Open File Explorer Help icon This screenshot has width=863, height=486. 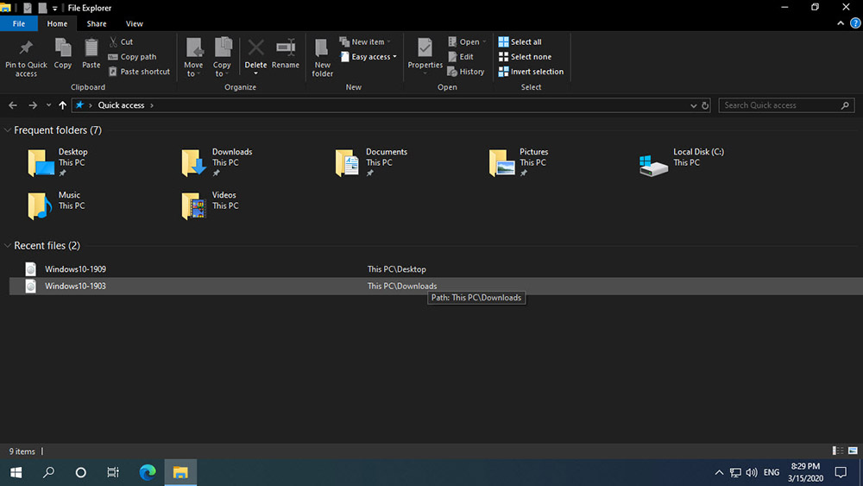855,23
